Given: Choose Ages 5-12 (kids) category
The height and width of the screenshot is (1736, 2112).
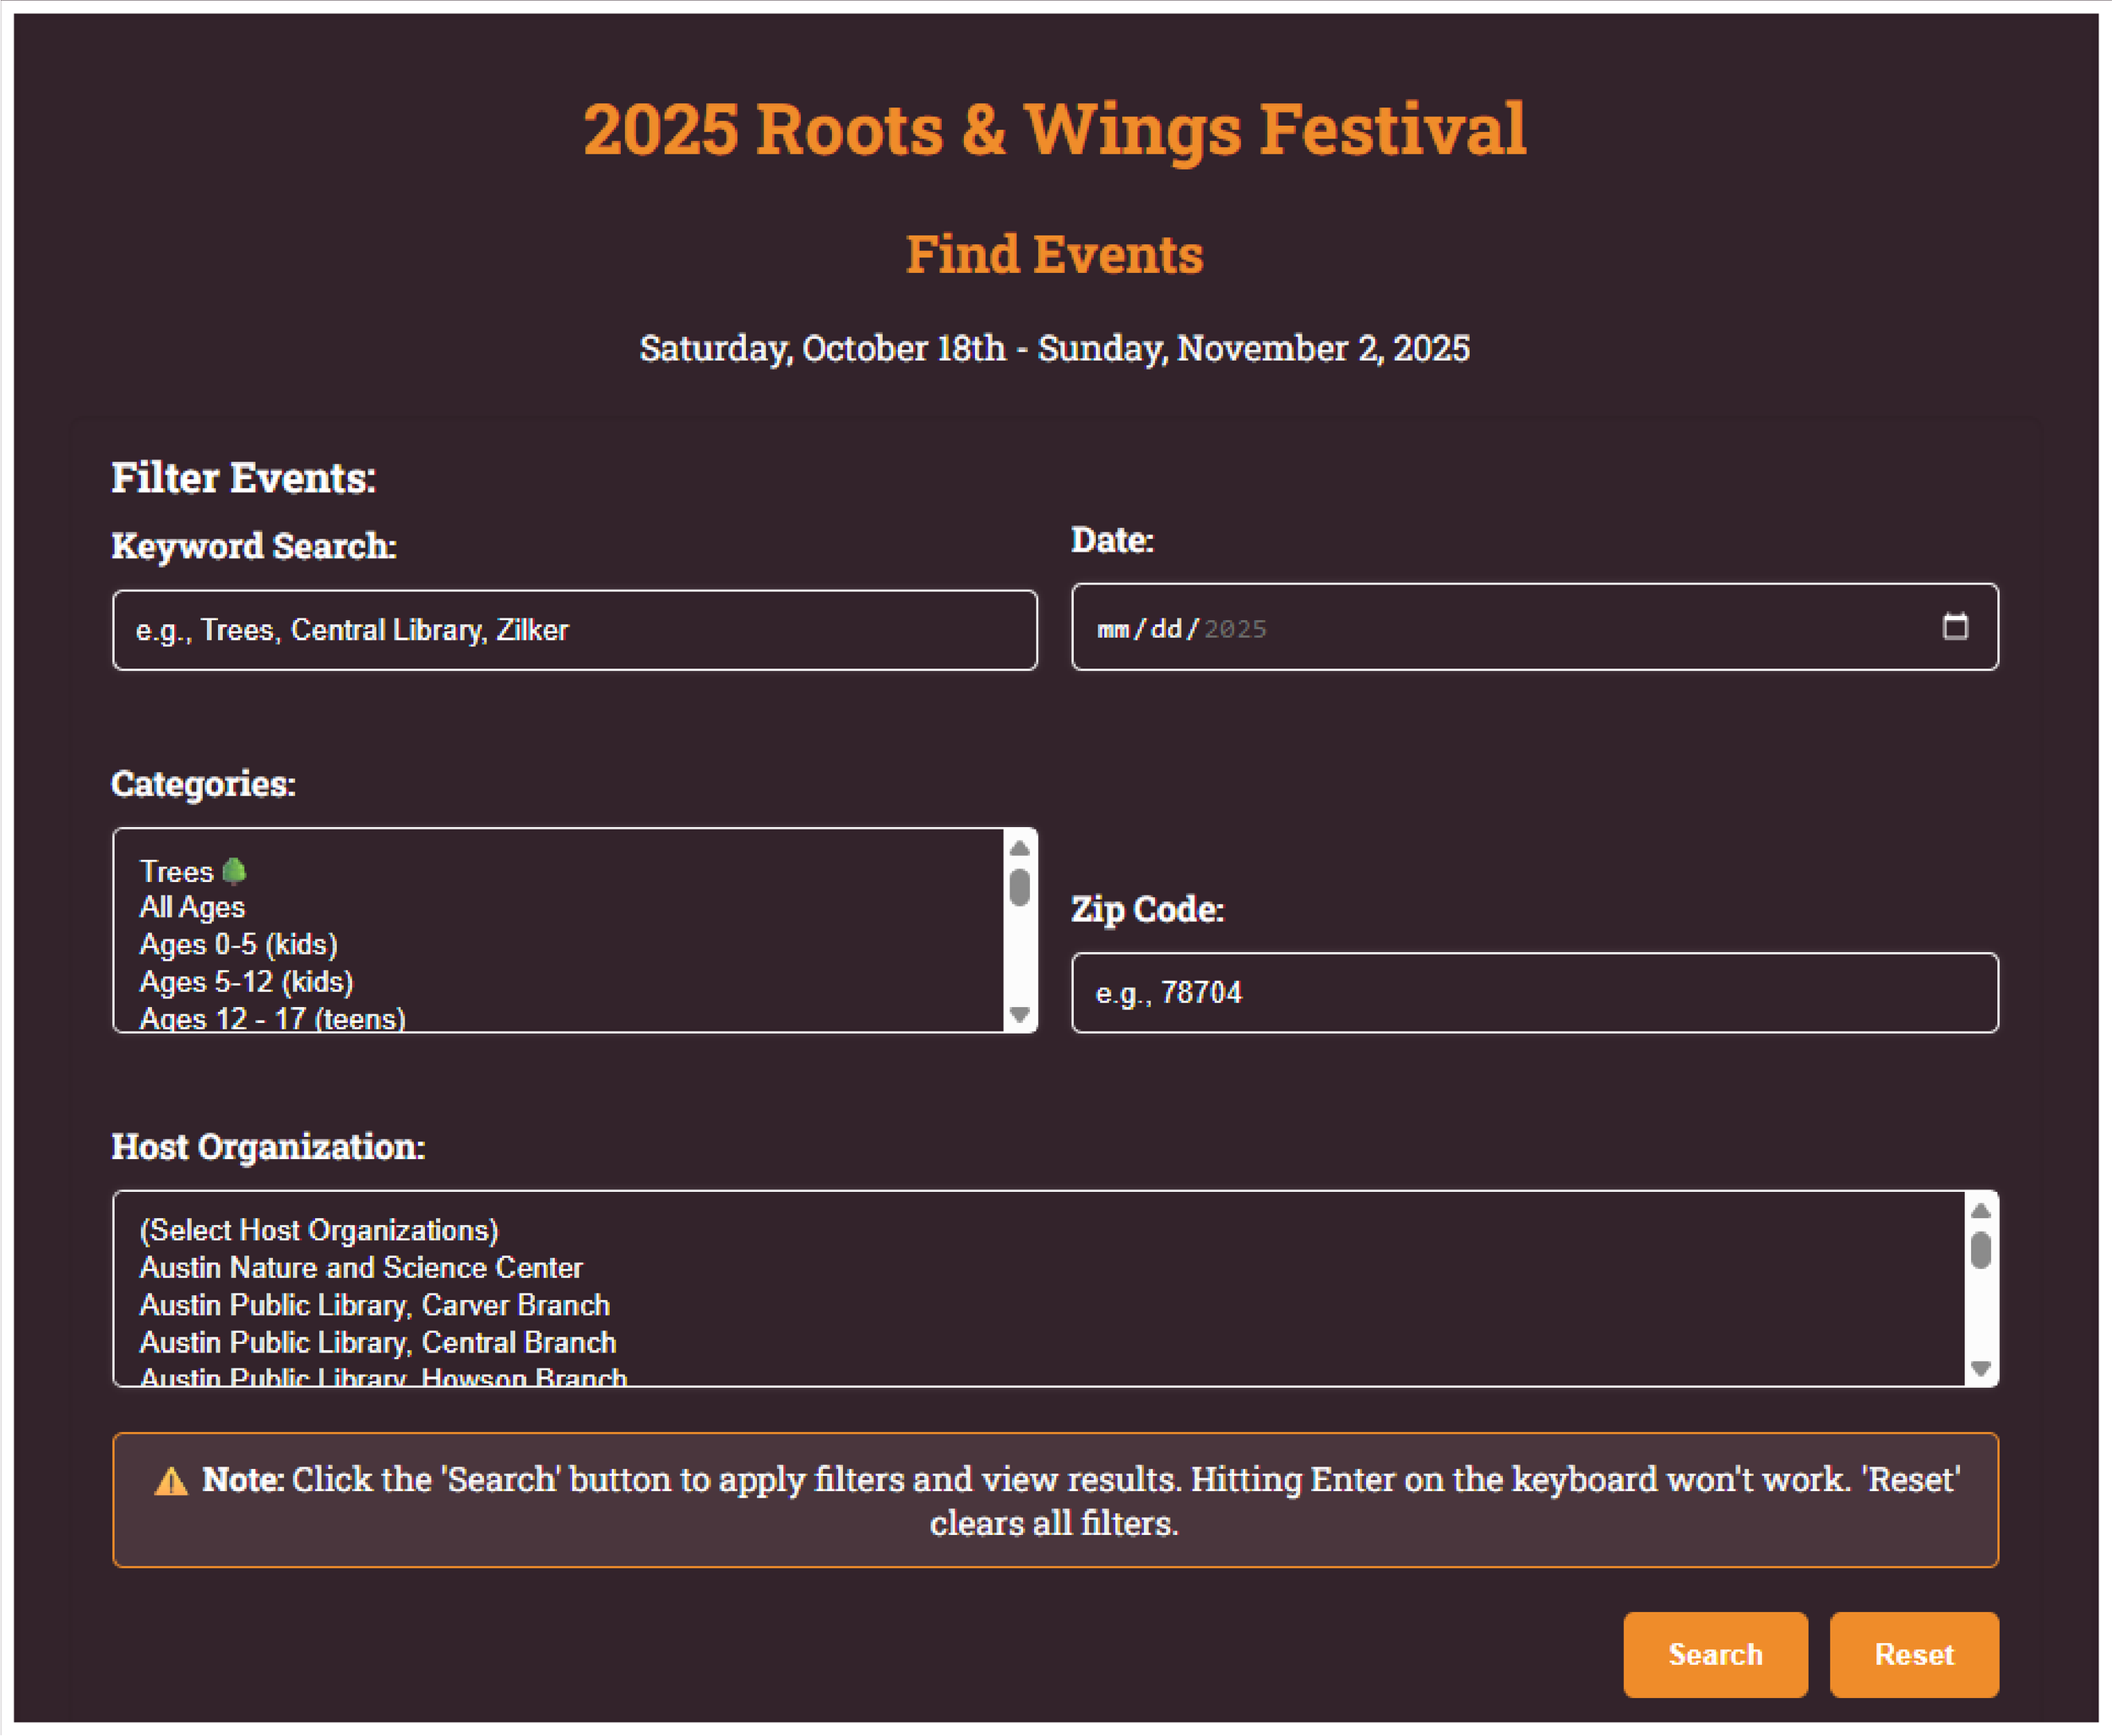Looking at the screenshot, I should [246, 982].
